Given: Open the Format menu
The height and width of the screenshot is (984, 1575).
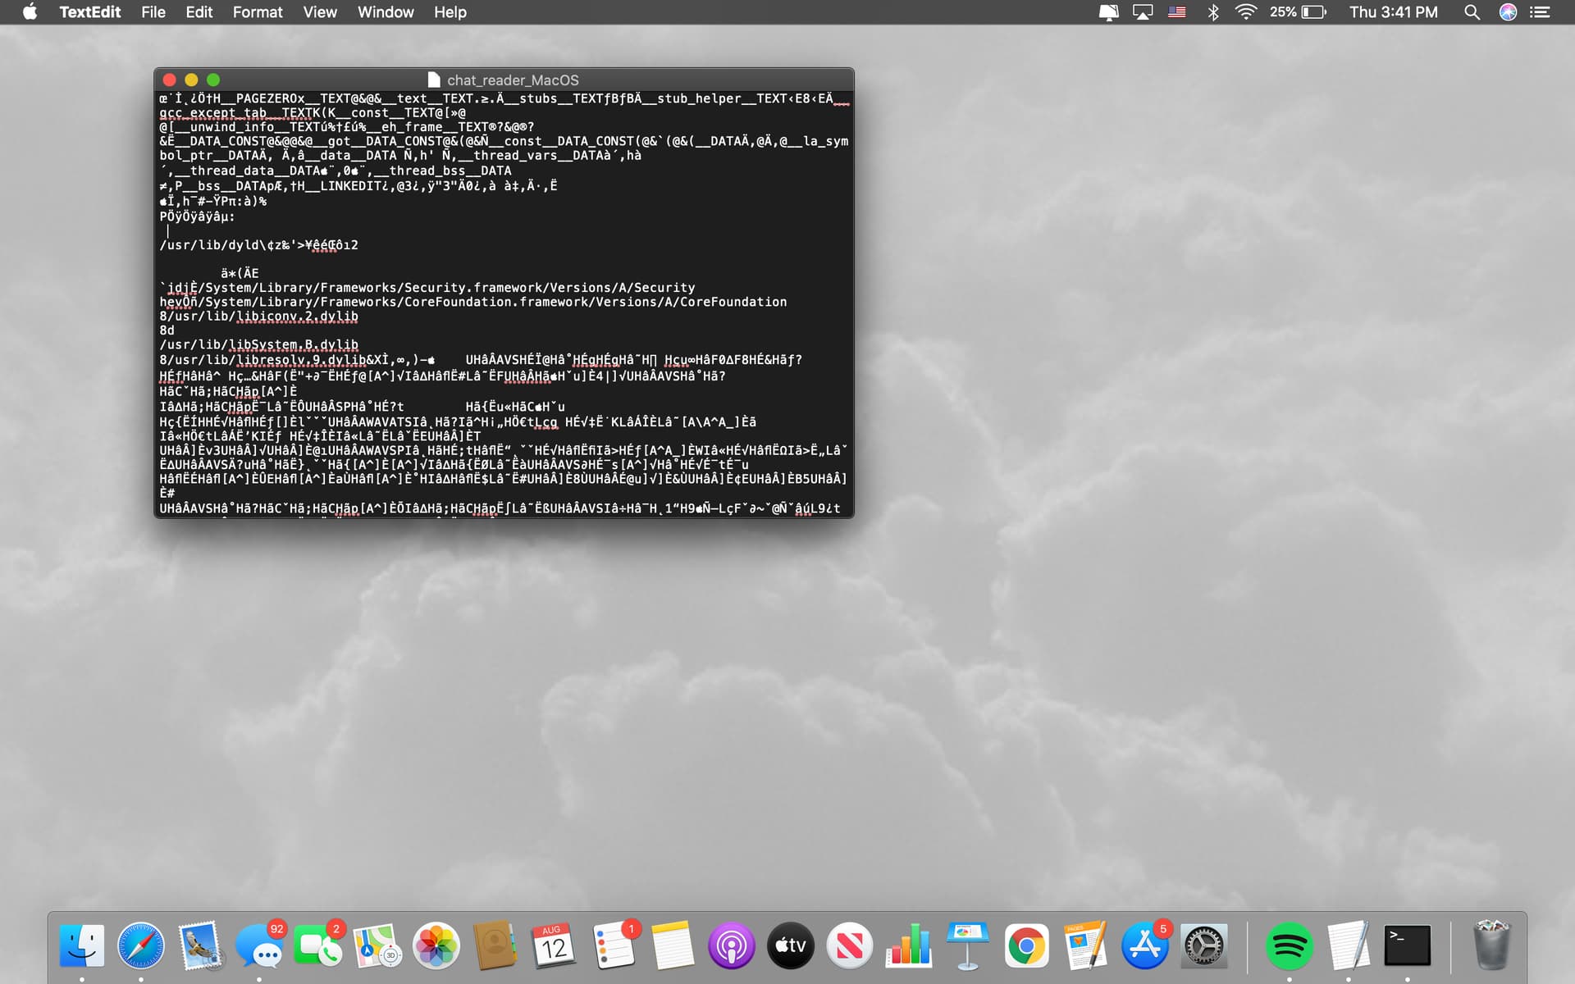Looking at the screenshot, I should pyautogui.click(x=258, y=12).
